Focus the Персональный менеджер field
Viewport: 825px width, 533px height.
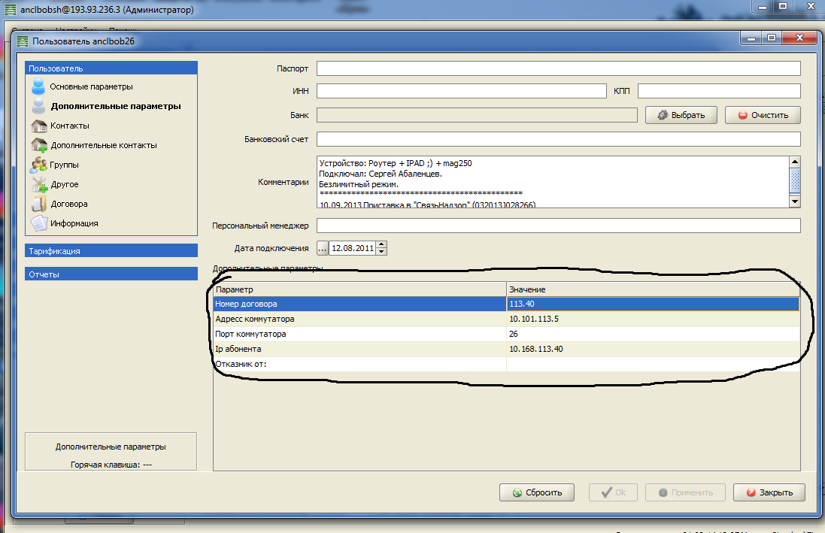tap(559, 226)
